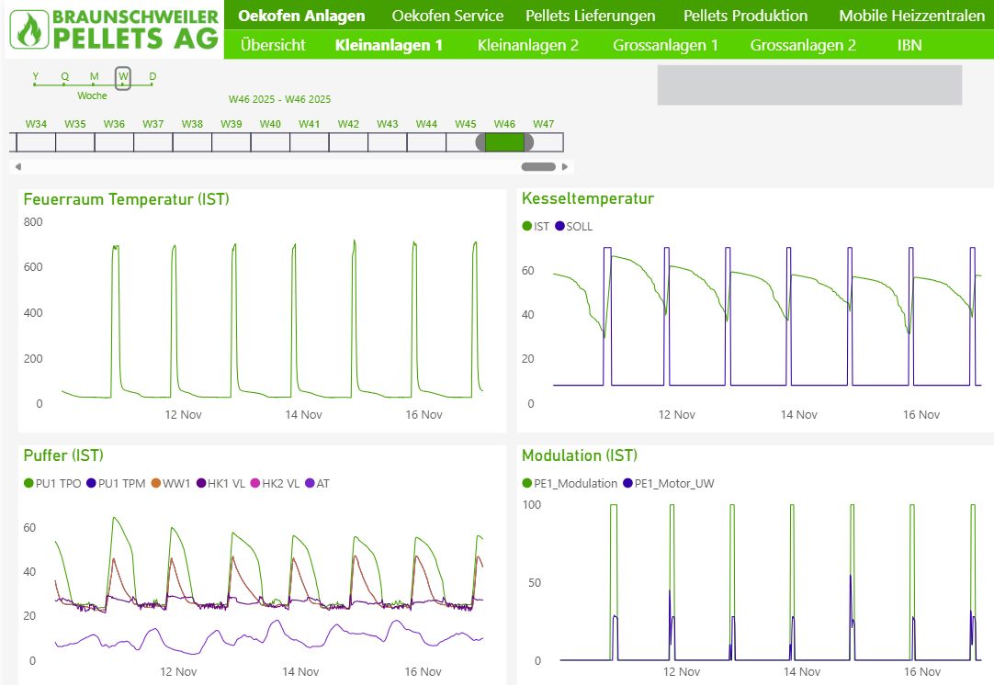Select week W40 cell in the timeline
Screen dimensions: 994x685
[x=270, y=142]
